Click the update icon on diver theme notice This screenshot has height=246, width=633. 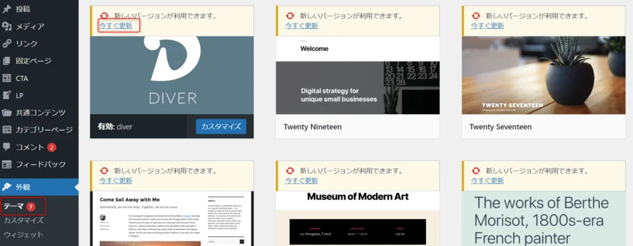click(x=104, y=16)
